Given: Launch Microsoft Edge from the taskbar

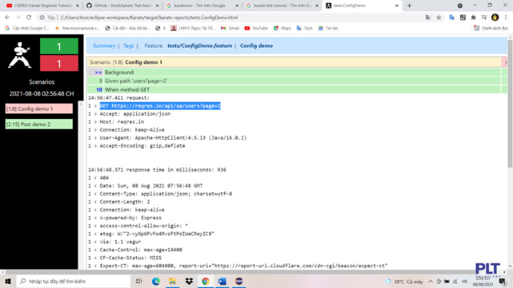Looking at the screenshot, I should 156,281.
